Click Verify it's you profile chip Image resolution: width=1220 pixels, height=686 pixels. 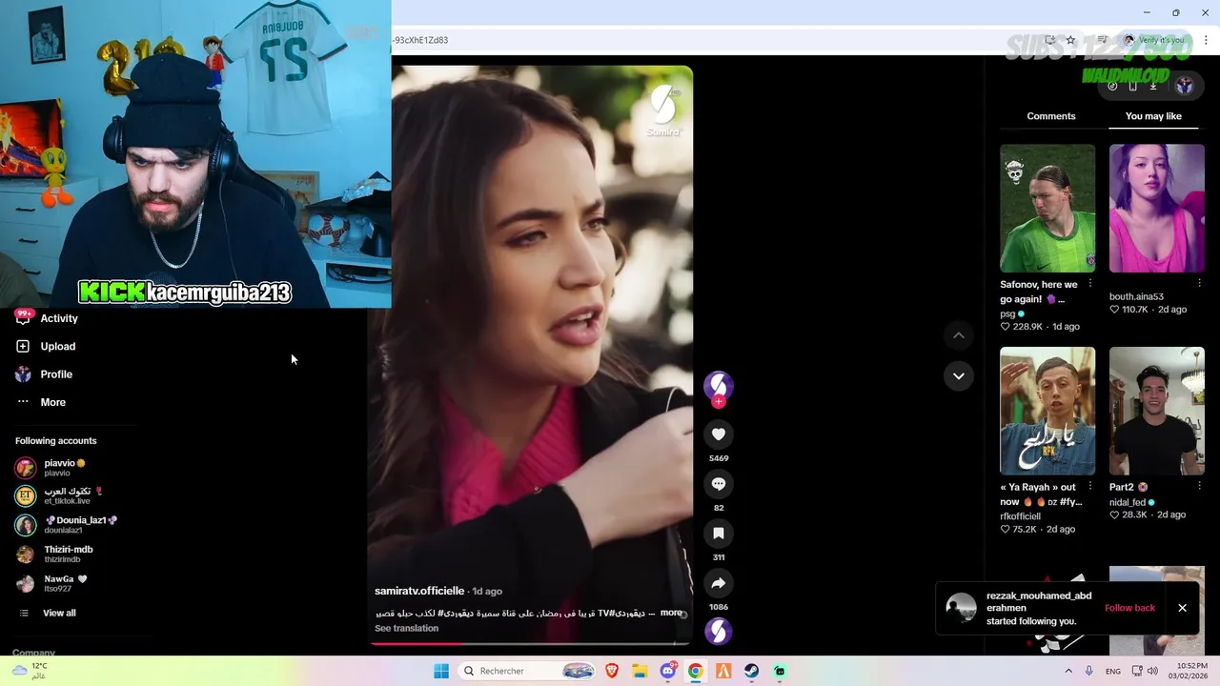pos(1154,40)
